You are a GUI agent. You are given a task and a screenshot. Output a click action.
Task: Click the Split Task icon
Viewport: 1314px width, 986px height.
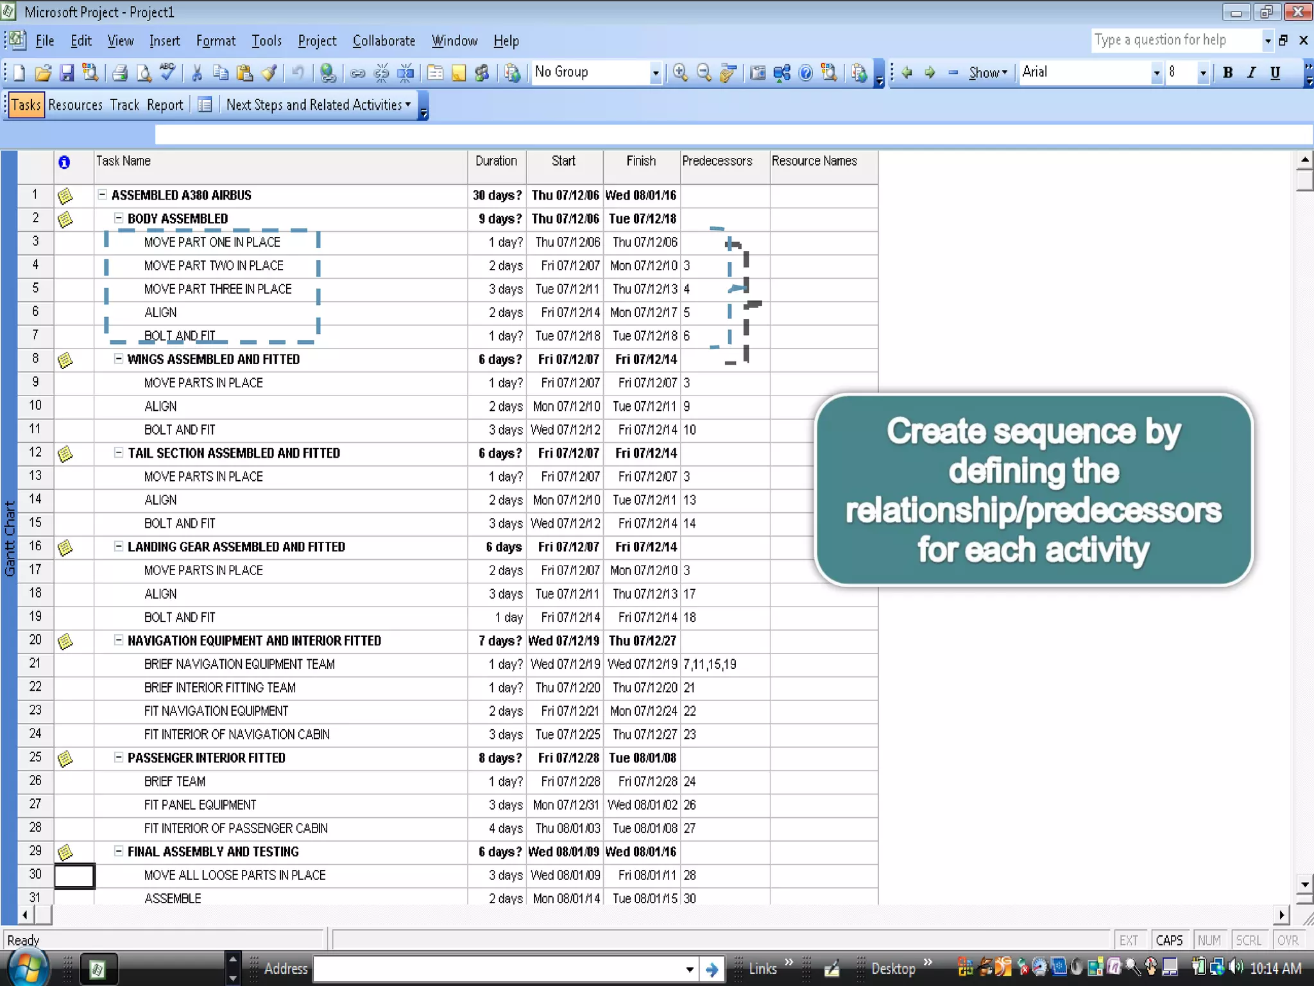405,73
